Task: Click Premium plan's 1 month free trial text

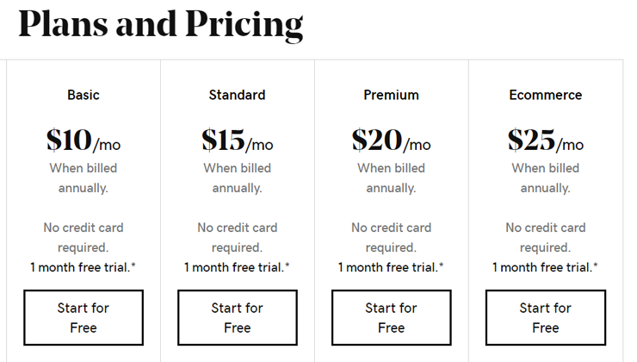Action: (x=391, y=267)
